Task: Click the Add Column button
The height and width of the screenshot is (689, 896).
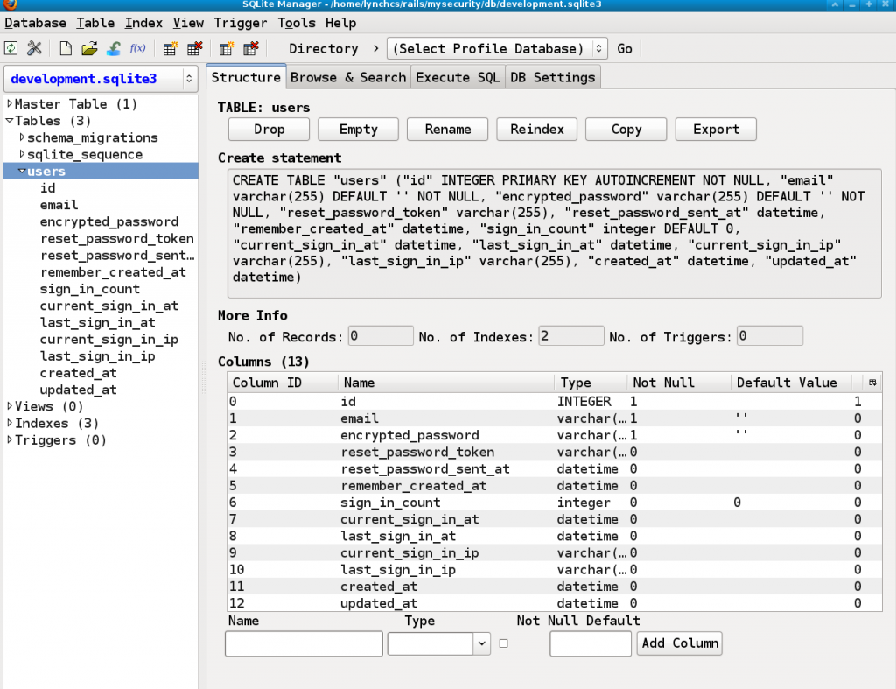Action: tap(680, 643)
